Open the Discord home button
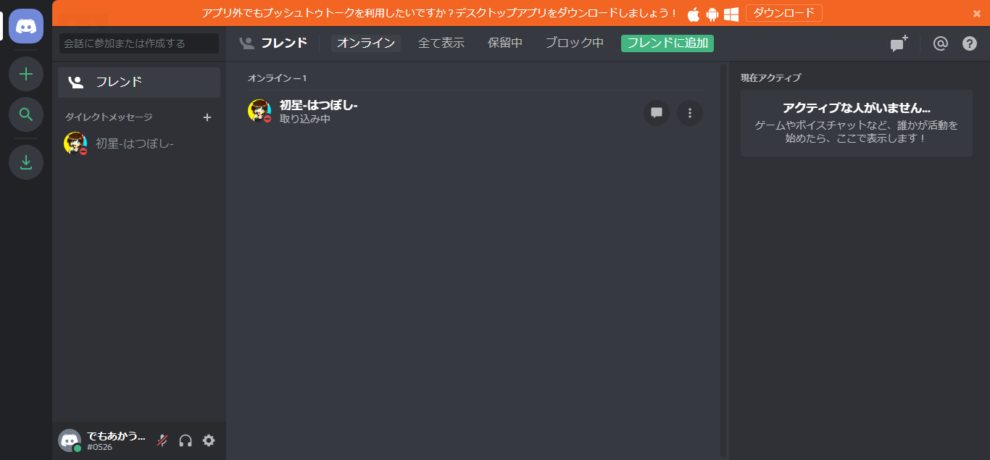The height and width of the screenshot is (460, 990). pos(26,26)
